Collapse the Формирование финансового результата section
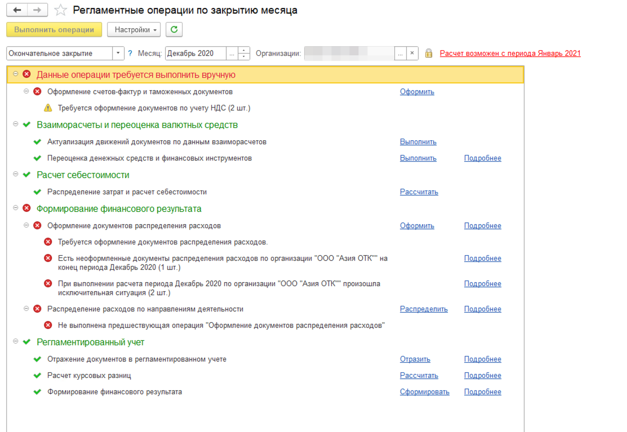Screen dimensions: 627x432 pyautogui.click(x=15, y=208)
